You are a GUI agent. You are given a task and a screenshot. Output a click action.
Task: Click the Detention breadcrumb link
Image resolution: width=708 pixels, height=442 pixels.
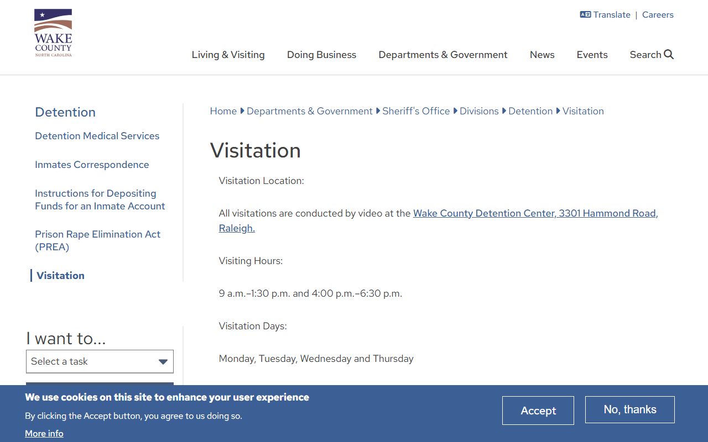coord(530,111)
